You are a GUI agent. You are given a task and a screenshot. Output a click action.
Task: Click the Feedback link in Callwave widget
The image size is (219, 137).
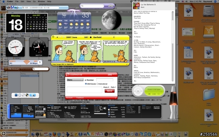pyautogui.click(x=80, y=98)
